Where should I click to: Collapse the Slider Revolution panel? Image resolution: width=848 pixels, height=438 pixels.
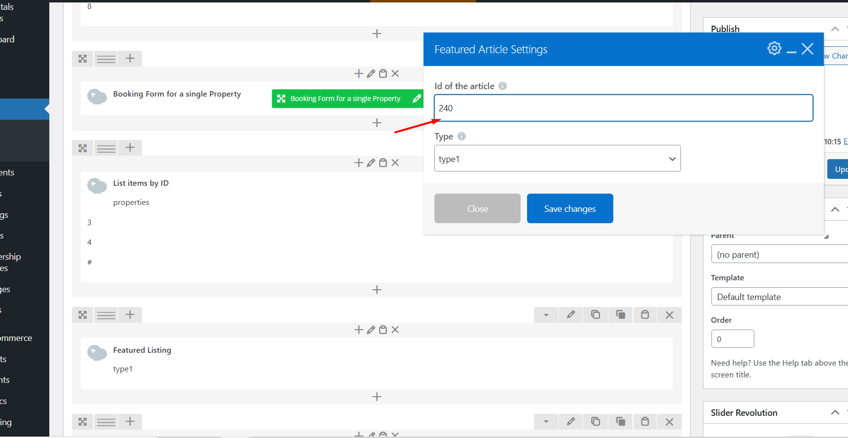tap(835, 413)
